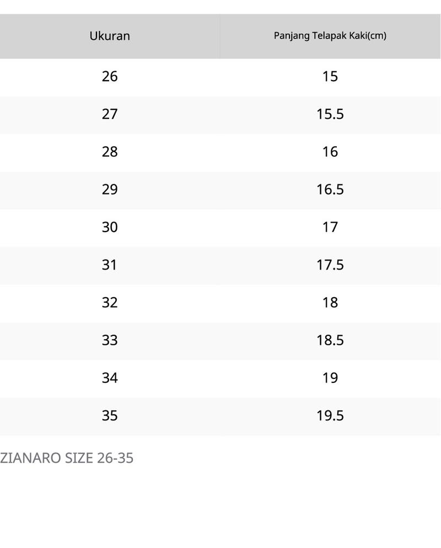Click the 15.5 cm foot length value

pyautogui.click(x=330, y=114)
